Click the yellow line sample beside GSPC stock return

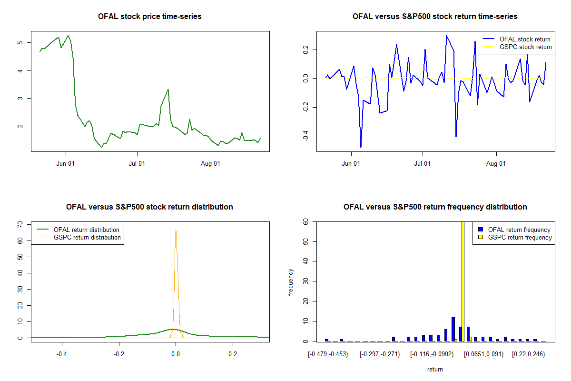pos(488,47)
